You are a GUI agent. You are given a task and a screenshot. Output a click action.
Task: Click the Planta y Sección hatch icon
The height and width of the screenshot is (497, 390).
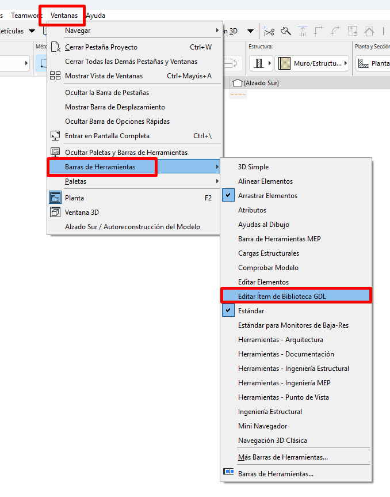(363, 63)
